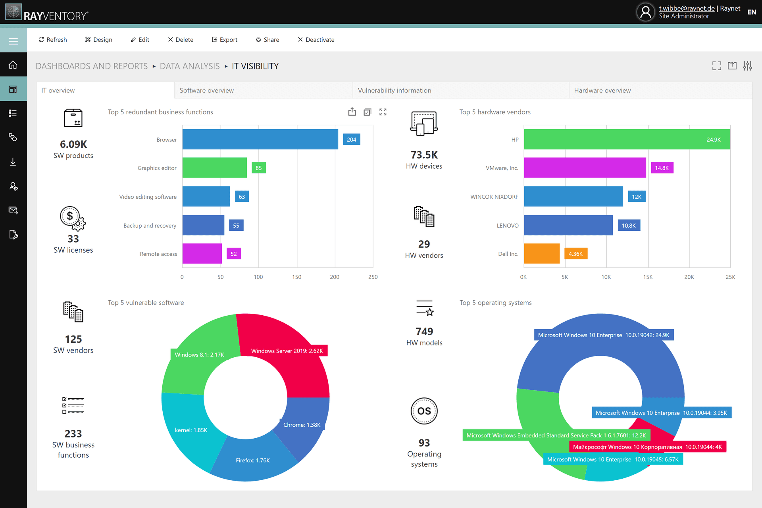762x508 pixels.
Task: Open user administration sidebar icon
Action: tap(13, 186)
